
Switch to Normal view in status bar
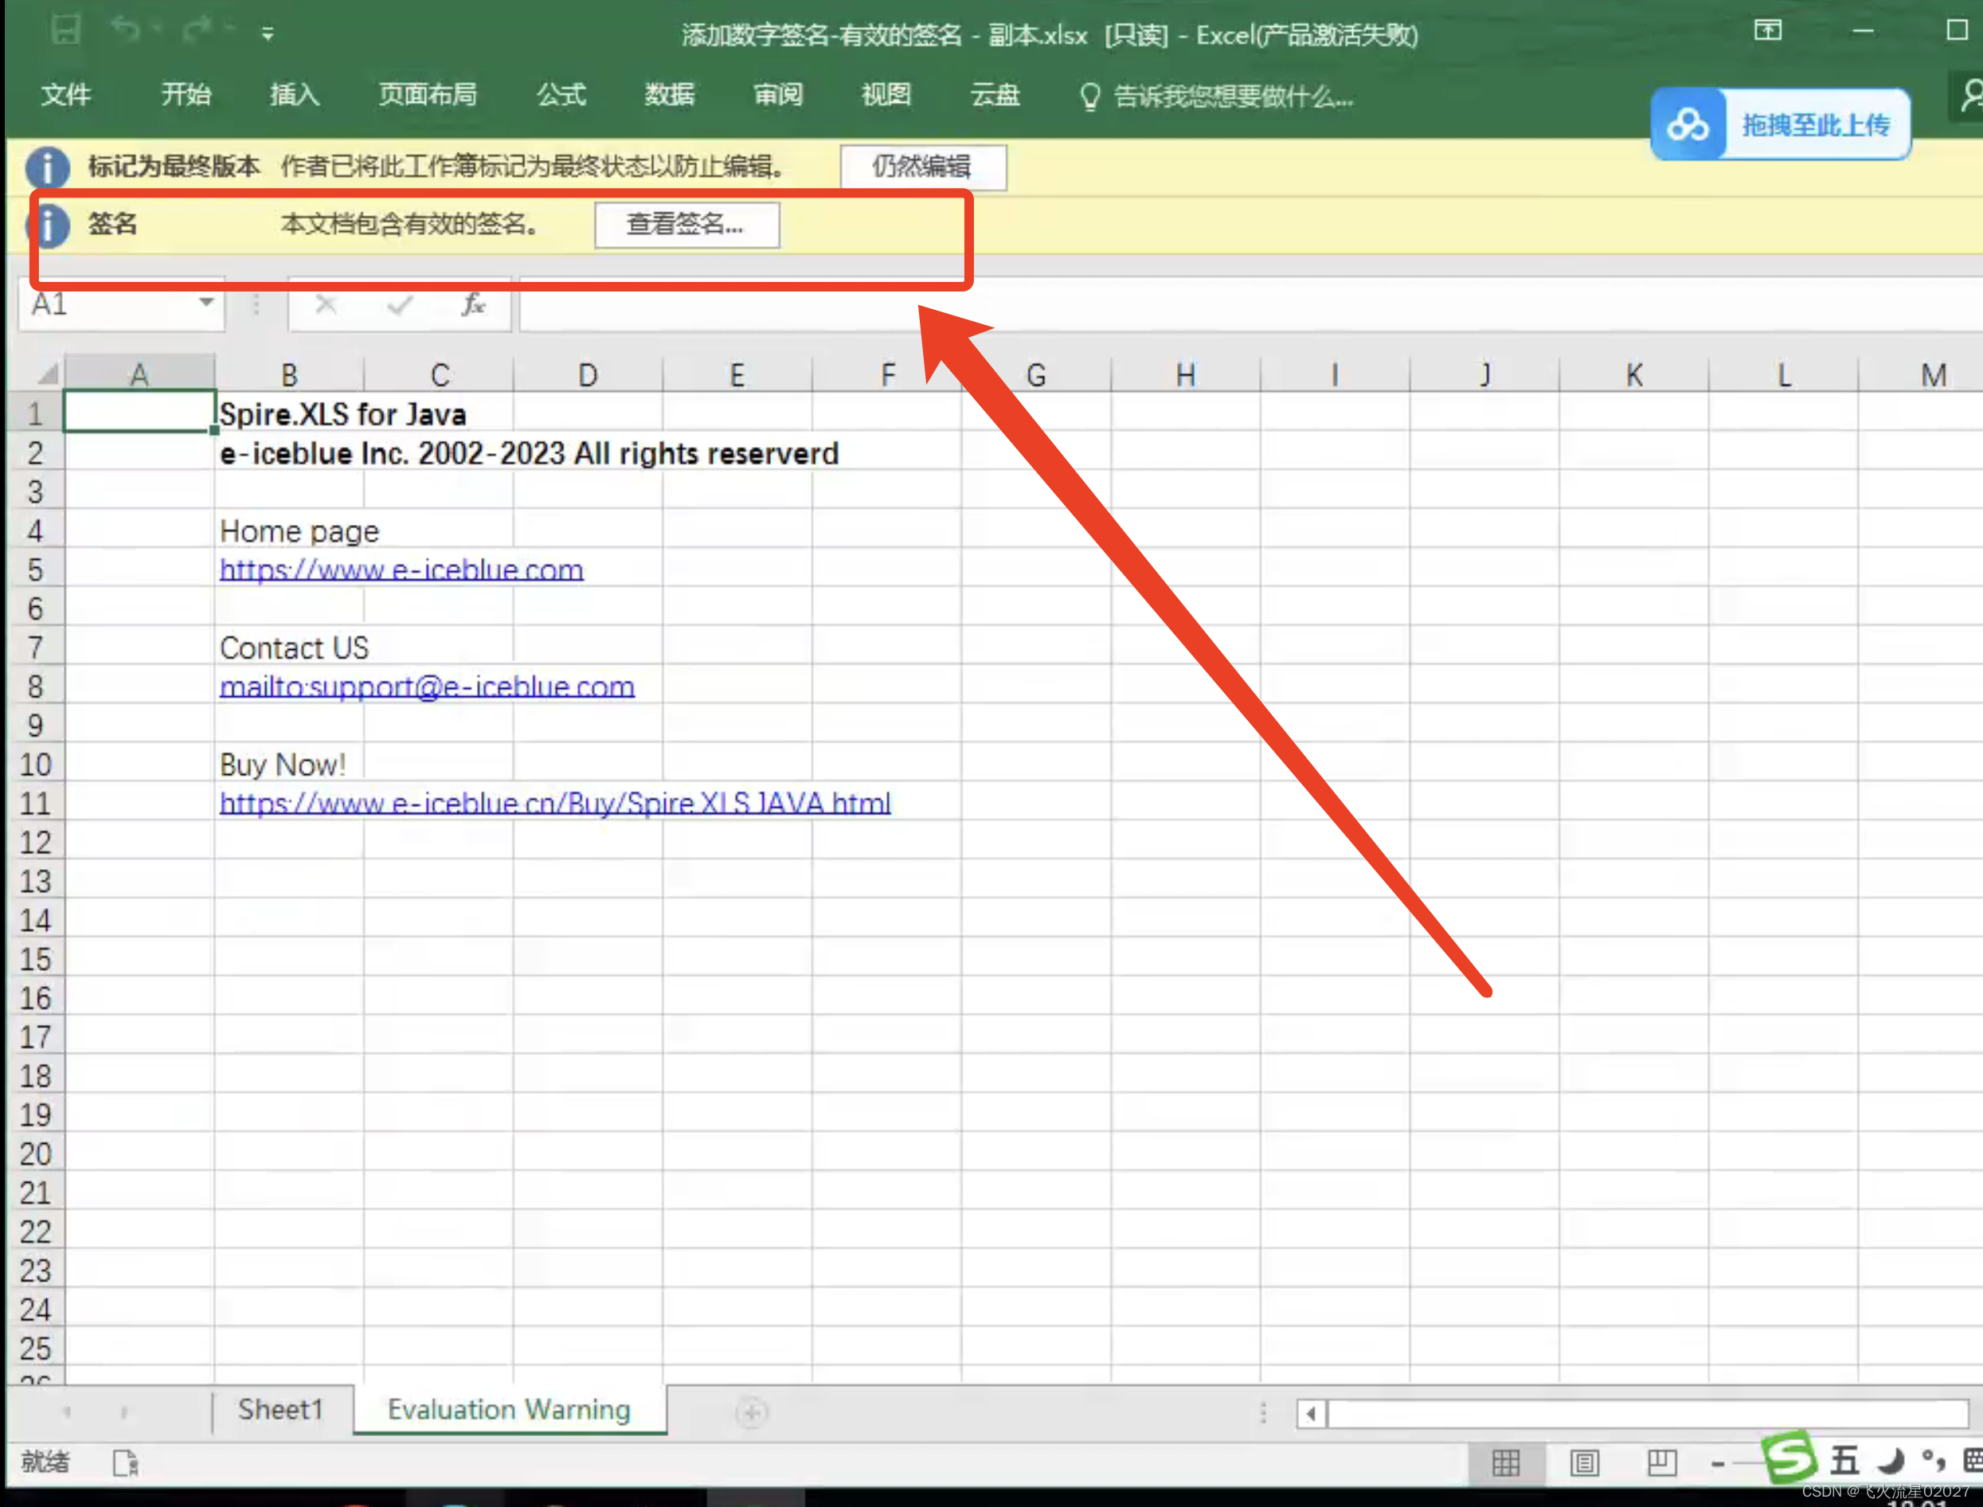click(1506, 1463)
